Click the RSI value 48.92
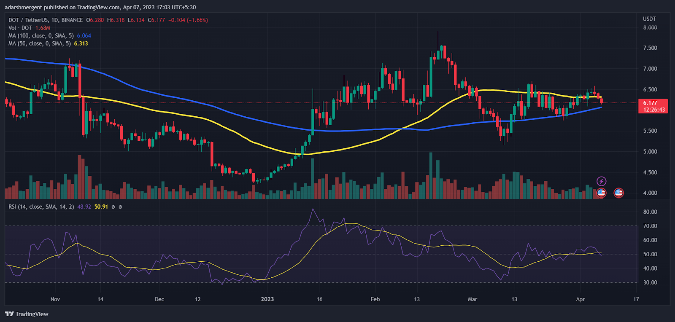The width and height of the screenshot is (675, 322). (x=84, y=207)
